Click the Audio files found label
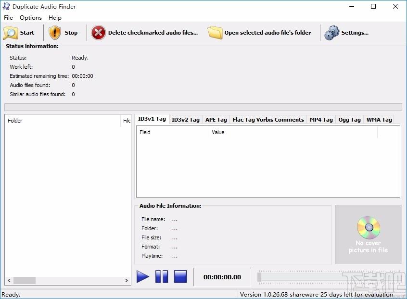Viewport: 407px width, 299px height. click(30, 85)
